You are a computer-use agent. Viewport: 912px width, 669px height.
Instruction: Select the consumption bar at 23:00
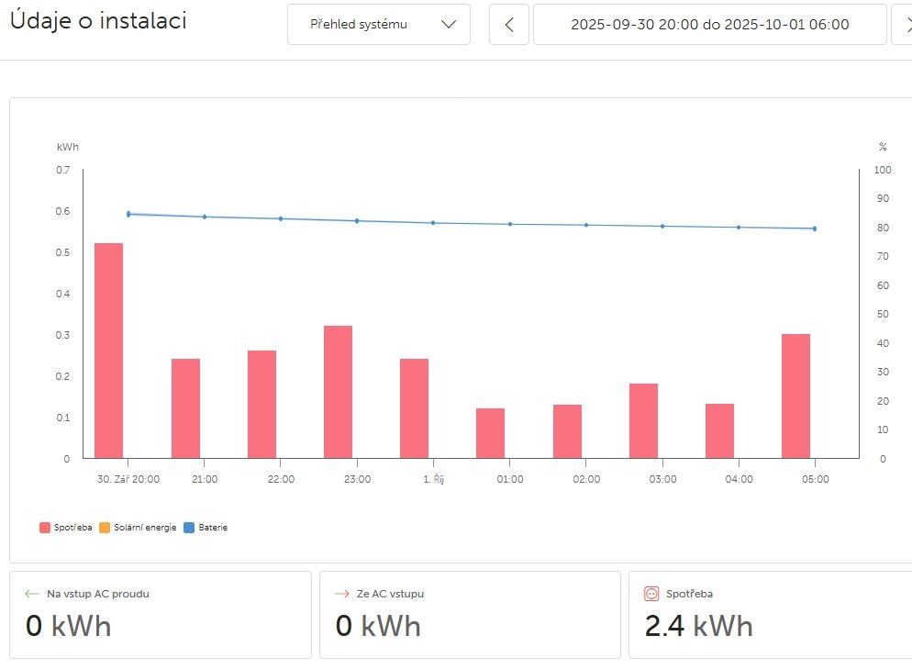pyautogui.click(x=338, y=392)
